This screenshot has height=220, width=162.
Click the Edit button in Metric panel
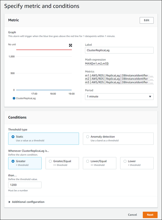[x=146, y=20]
